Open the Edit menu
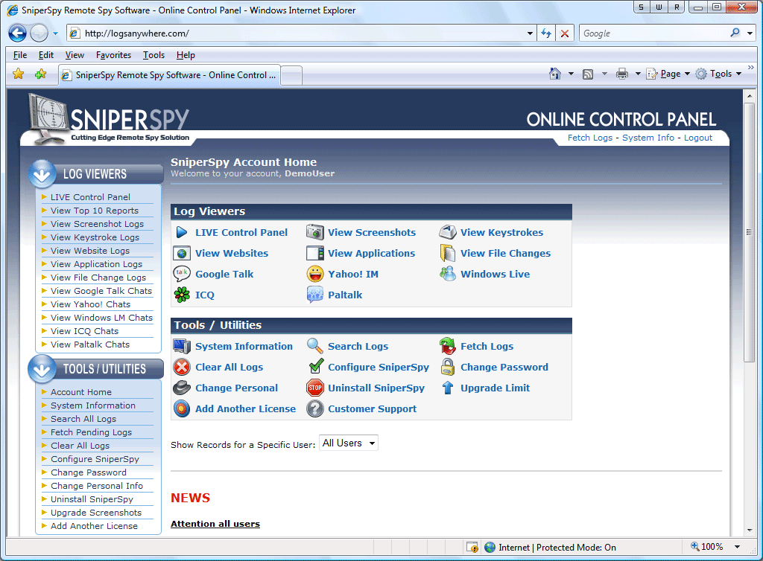Viewport: 763px width, 561px height. tap(46, 55)
